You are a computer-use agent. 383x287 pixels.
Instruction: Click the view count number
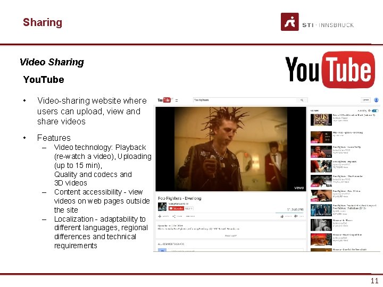pos(295,209)
